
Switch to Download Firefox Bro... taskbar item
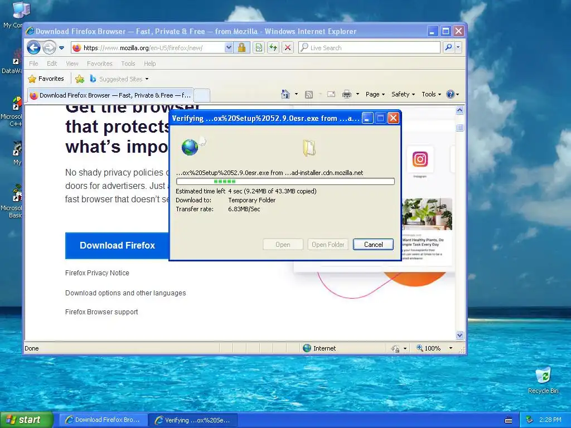click(103, 420)
